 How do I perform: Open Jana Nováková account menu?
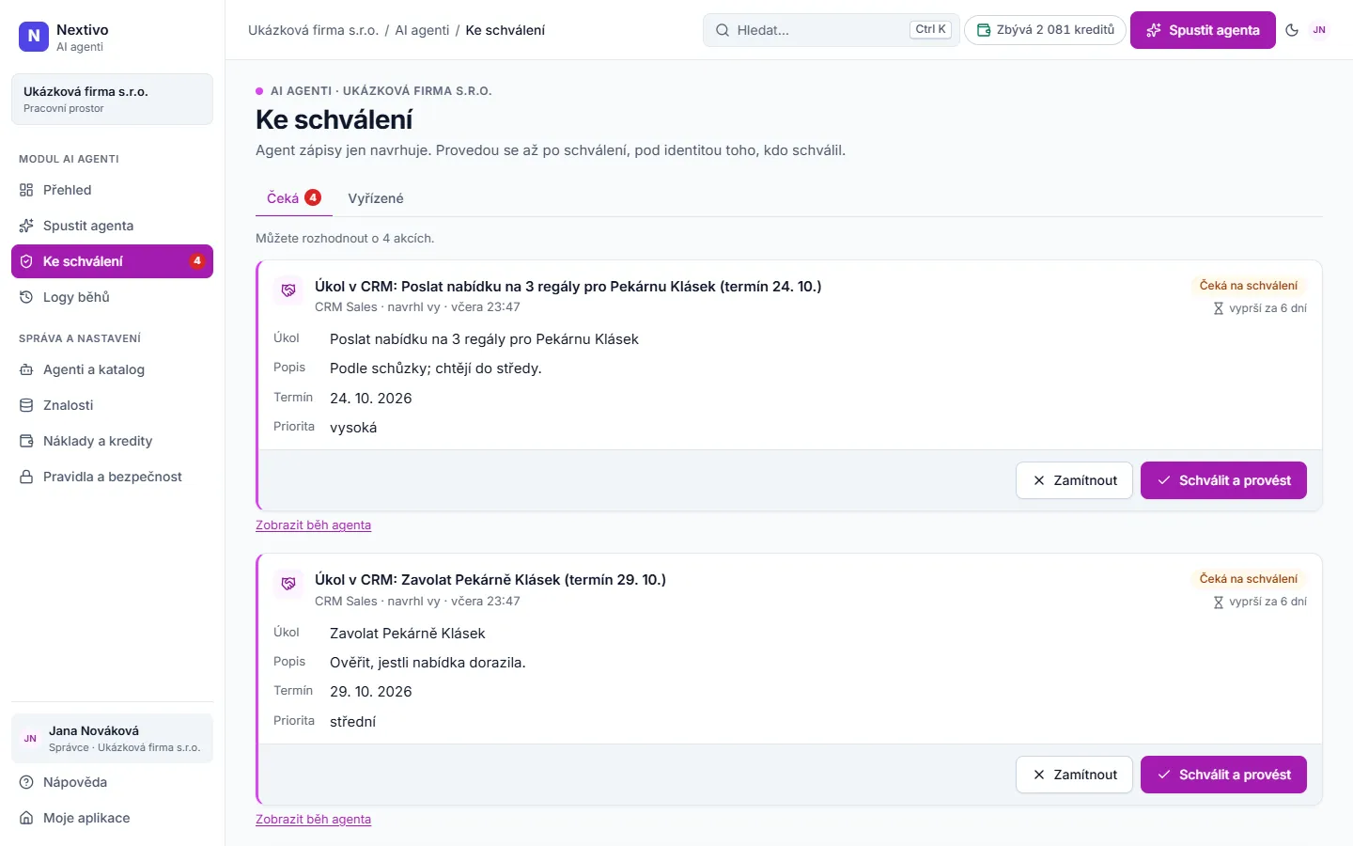click(x=112, y=738)
